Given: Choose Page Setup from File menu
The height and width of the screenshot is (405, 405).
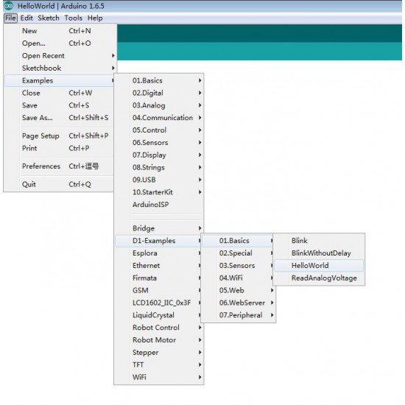Looking at the screenshot, I should click(x=59, y=136).
